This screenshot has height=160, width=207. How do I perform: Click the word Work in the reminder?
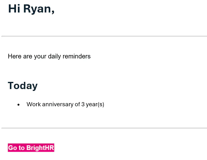click(34, 104)
